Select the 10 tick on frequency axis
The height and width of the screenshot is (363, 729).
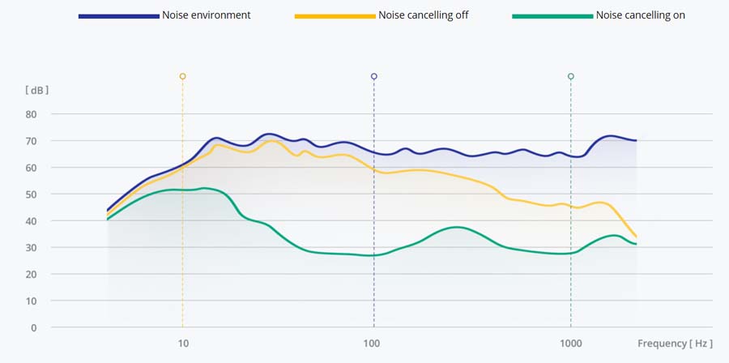[183, 344]
